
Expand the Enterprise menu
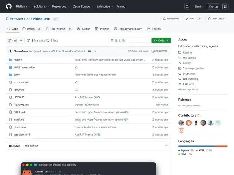105,7
